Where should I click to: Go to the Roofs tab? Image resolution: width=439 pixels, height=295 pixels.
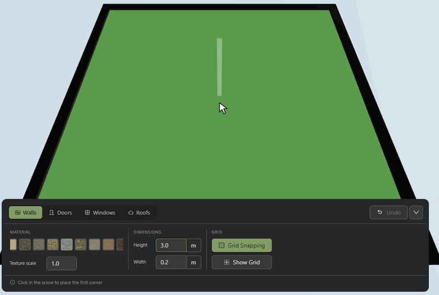(x=139, y=212)
